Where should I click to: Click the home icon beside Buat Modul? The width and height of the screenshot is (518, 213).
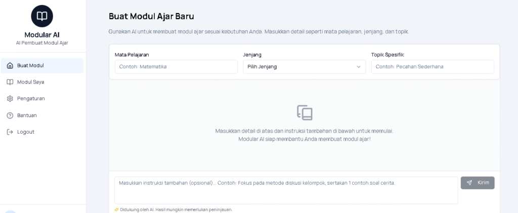pos(10,65)
